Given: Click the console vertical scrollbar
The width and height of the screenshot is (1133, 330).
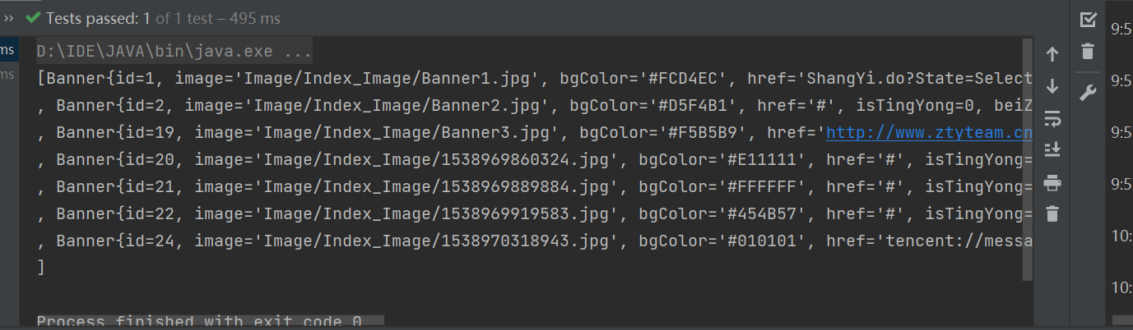Looking at the screenshot, I should (x=1026, y=156).
